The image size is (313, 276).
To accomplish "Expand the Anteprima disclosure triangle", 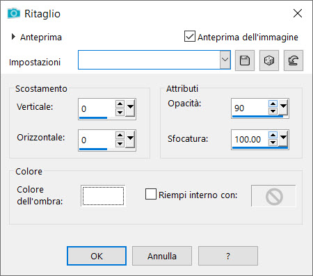I will tap(13, 37).
